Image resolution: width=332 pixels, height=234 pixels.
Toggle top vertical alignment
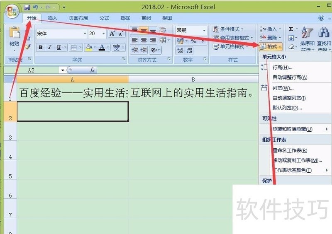[x=134, y=30]
